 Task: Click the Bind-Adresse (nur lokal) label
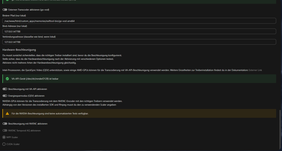pyautogui.click(x=15, y=26)
